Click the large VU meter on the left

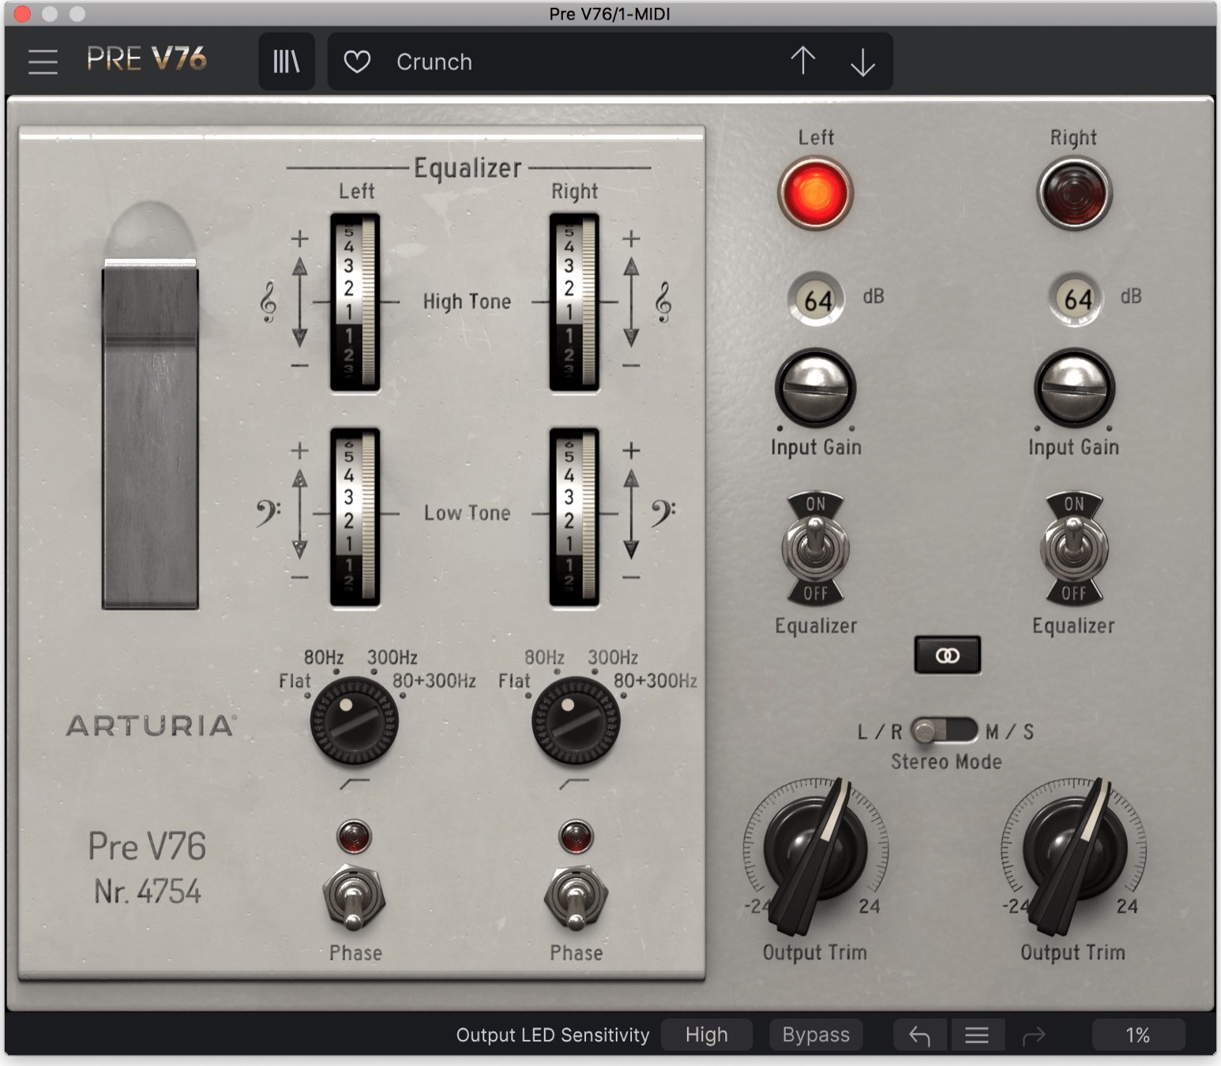pyautogui.click(x=150, y=434)
